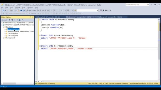This screenshot has height=90, width=161.
Task: Click the Toolbox briefcase icon
Action: [106, 10]
